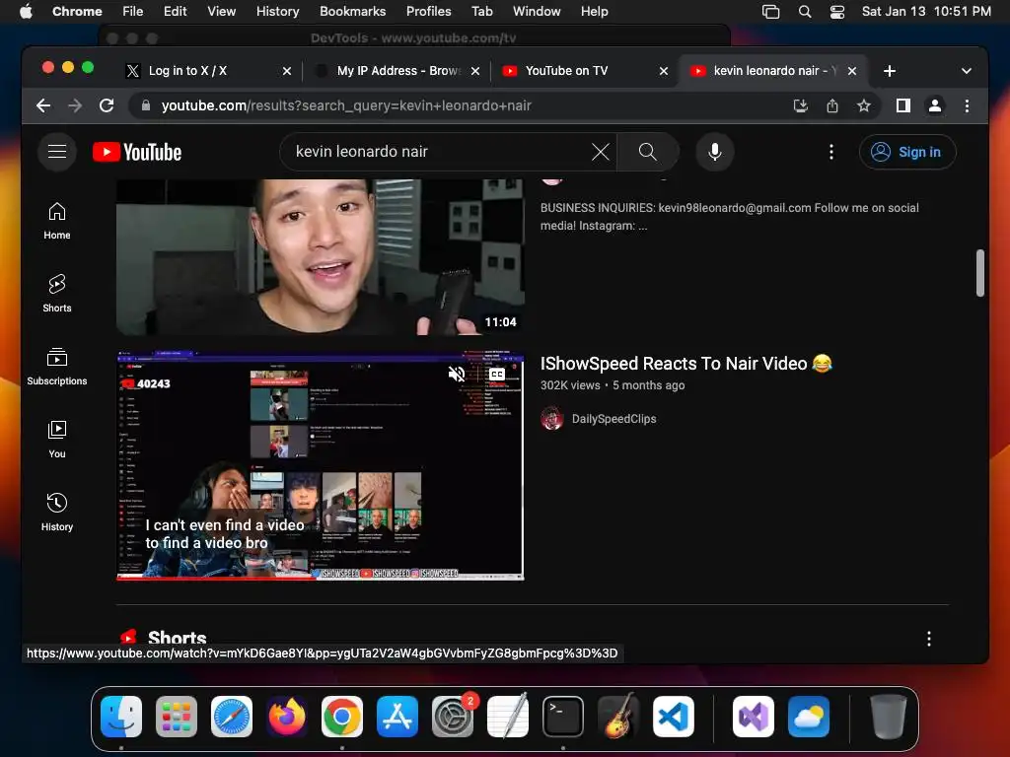The image size is (1010, 757).
Task: Open Spotlight search in menu bar
Action: (x=805, y=12)
